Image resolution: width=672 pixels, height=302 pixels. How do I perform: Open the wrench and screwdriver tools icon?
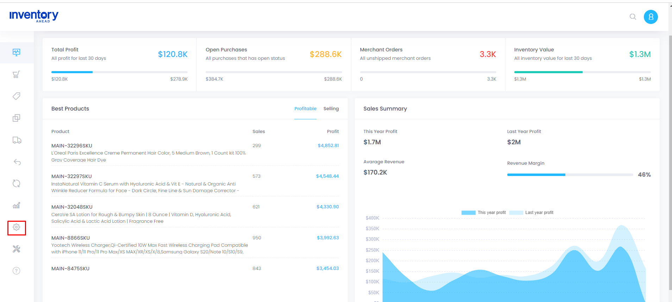[17, 249]
